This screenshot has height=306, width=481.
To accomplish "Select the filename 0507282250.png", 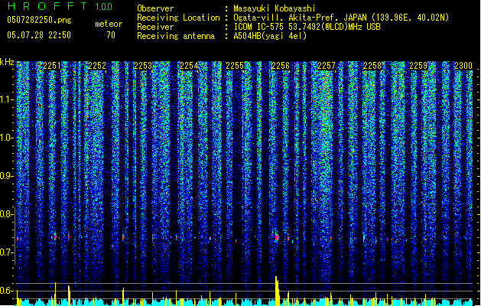I will 39,20.
